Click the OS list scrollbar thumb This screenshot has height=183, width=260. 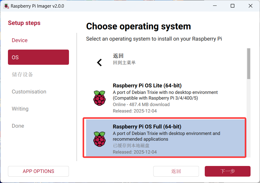[249, 64]
